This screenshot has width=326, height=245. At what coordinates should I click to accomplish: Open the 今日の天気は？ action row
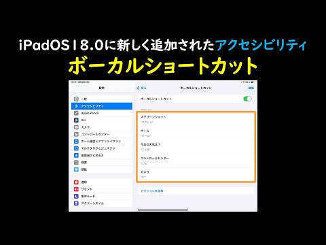(x=196, y=147)
